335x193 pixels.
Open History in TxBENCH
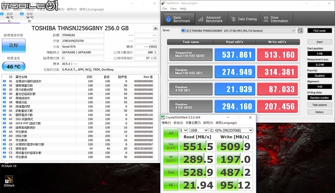(x=320, y=112)
